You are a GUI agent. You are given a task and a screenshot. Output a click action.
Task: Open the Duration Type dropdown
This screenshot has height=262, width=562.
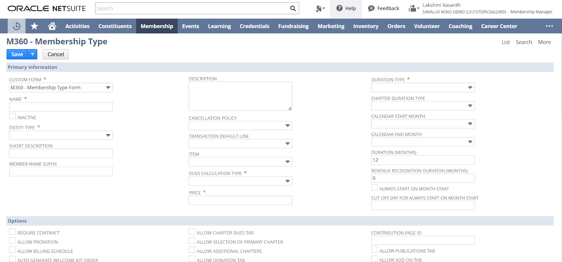pyautogui.click(x=470, y=88)
